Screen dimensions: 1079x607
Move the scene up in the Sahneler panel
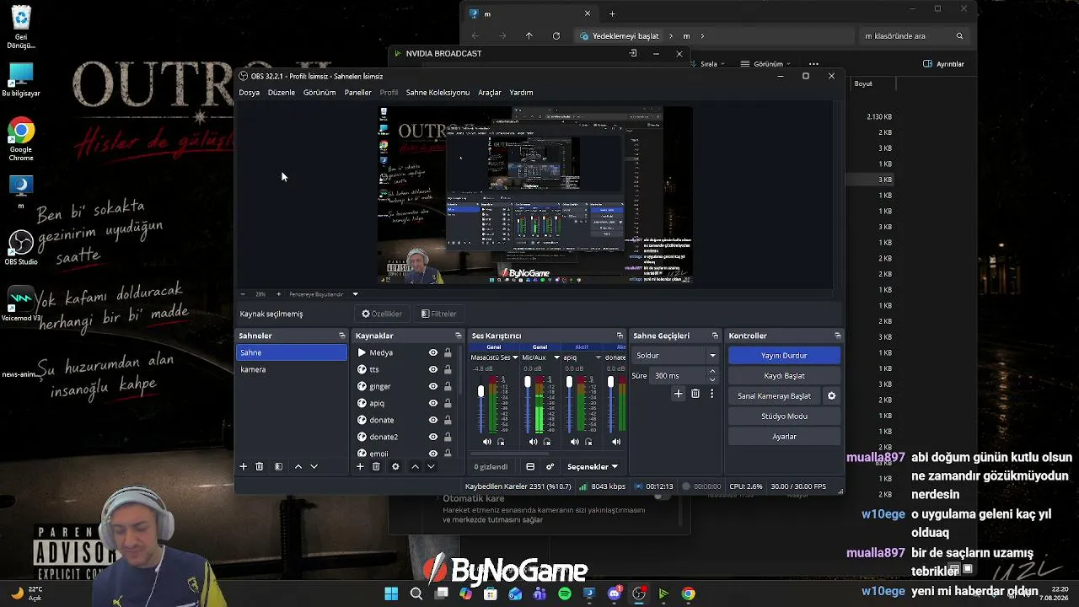(298, 466)
